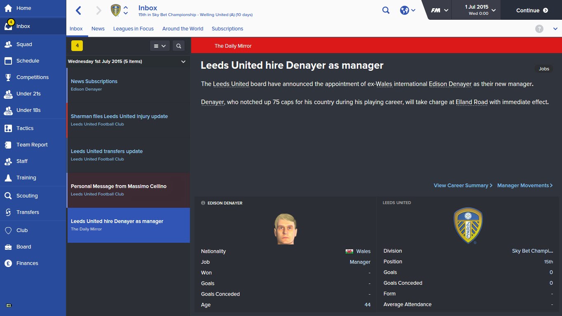Open the inbox list filter menu dropdown
Viewport: 562px width, 316px height.
(x=159, y=46)
